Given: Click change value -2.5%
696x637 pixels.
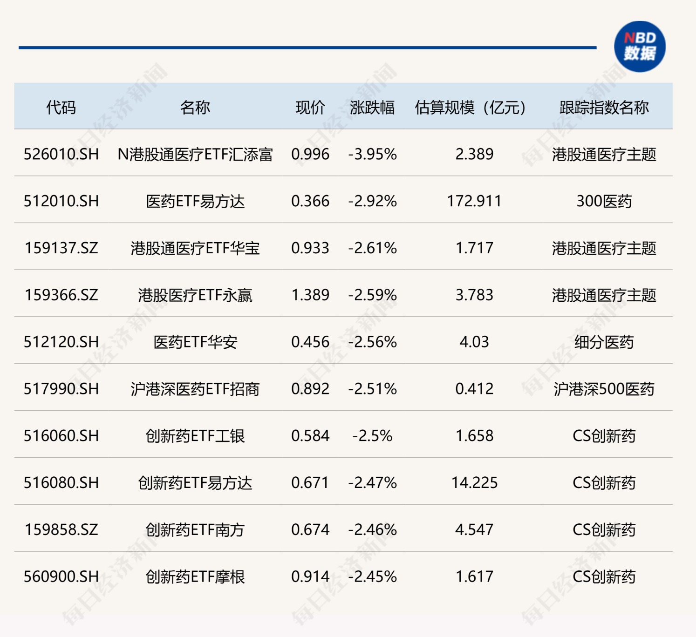Looking at the screenshot, I should 372,436.
